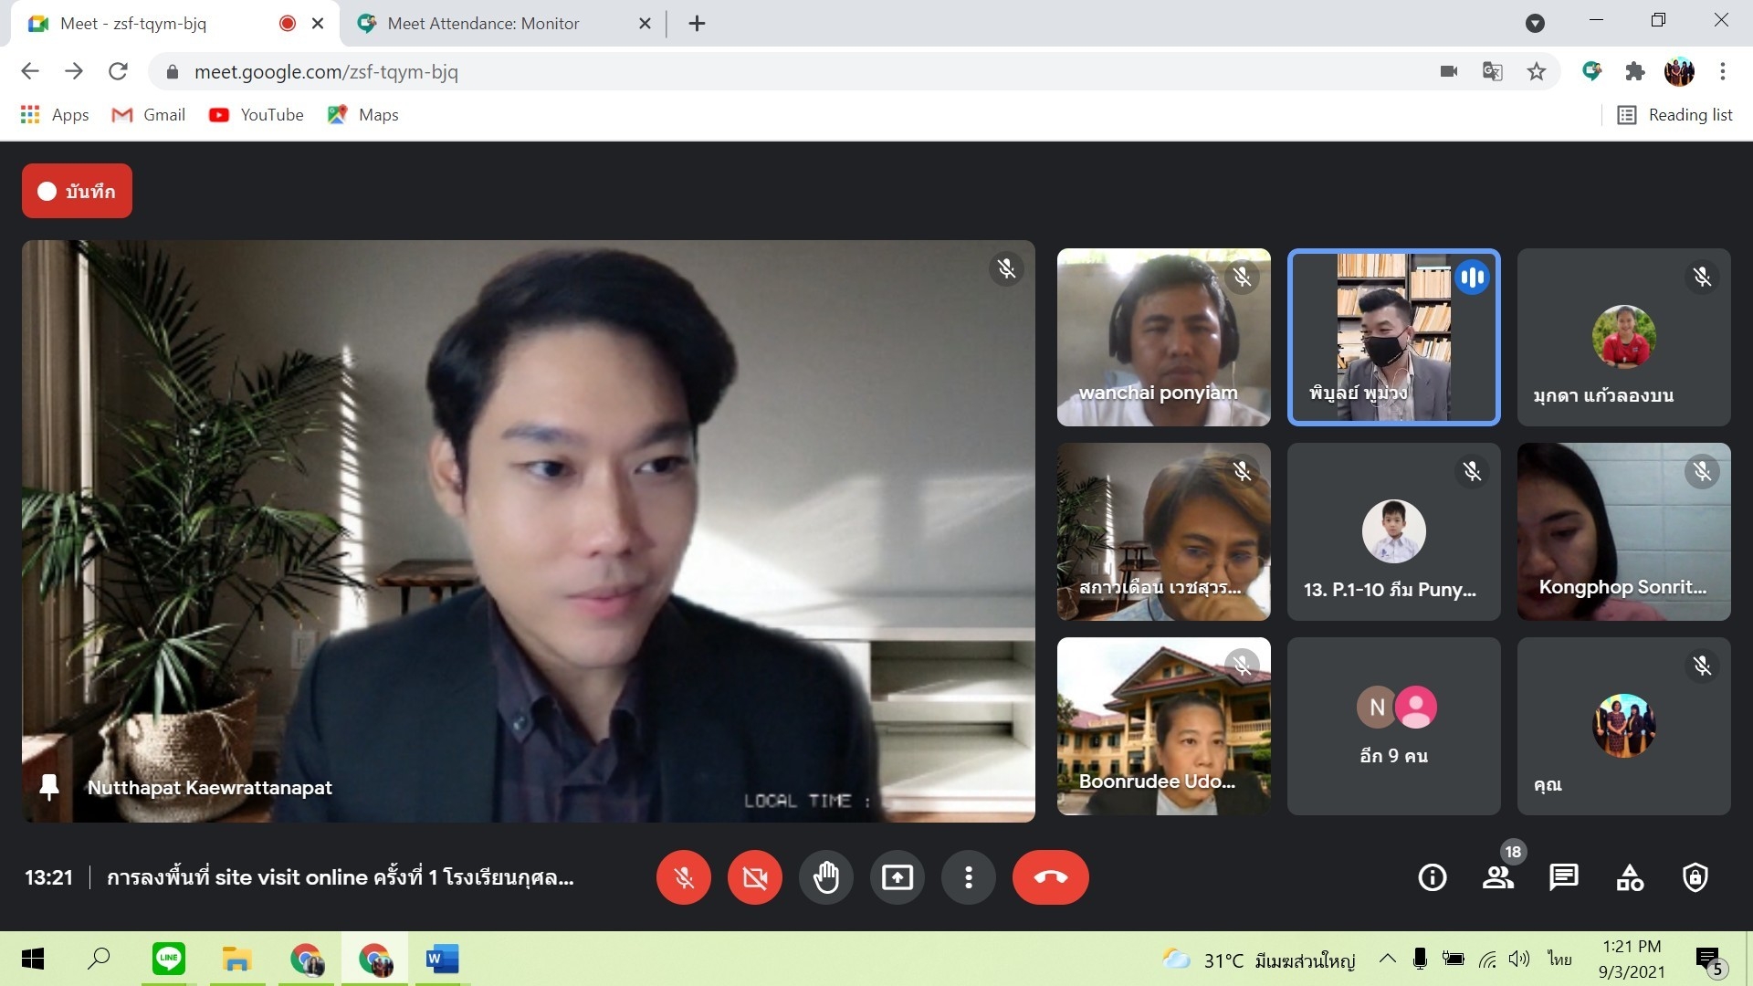Switch to Meet Attendance: Monitor tab
This screenshot has width=1753, height=986.
[483, 24]
